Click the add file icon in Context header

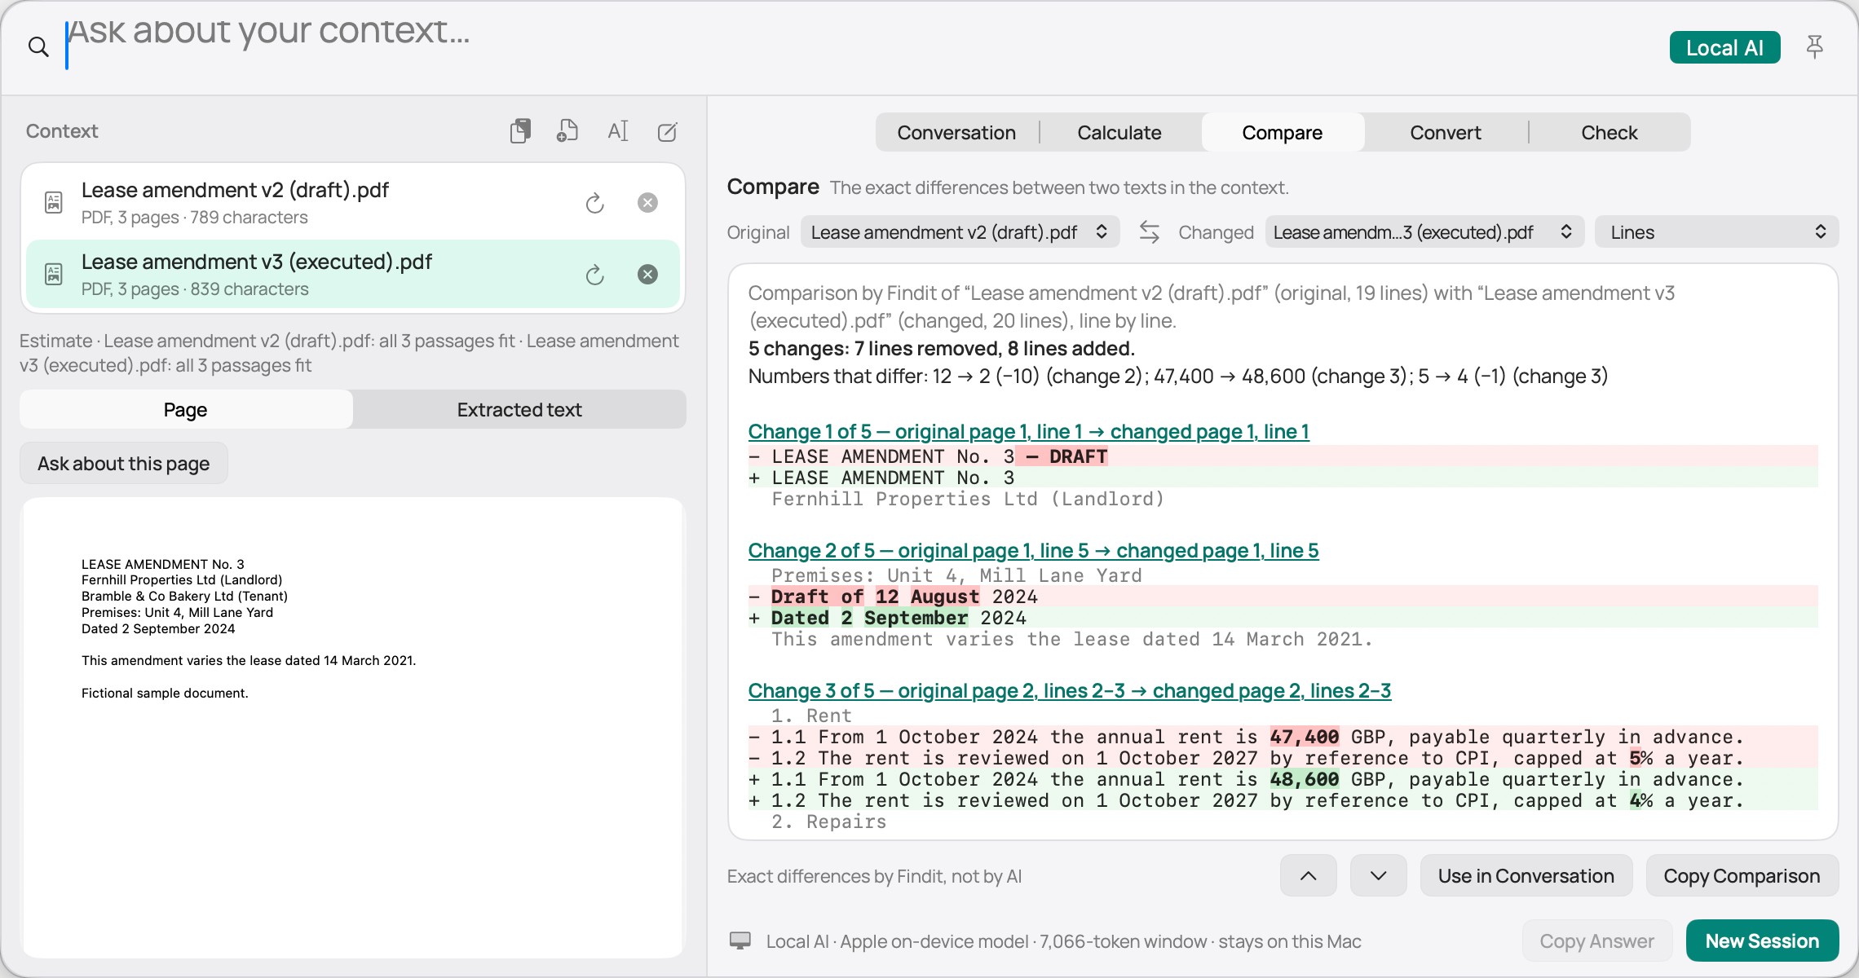[x=567, y=131]
